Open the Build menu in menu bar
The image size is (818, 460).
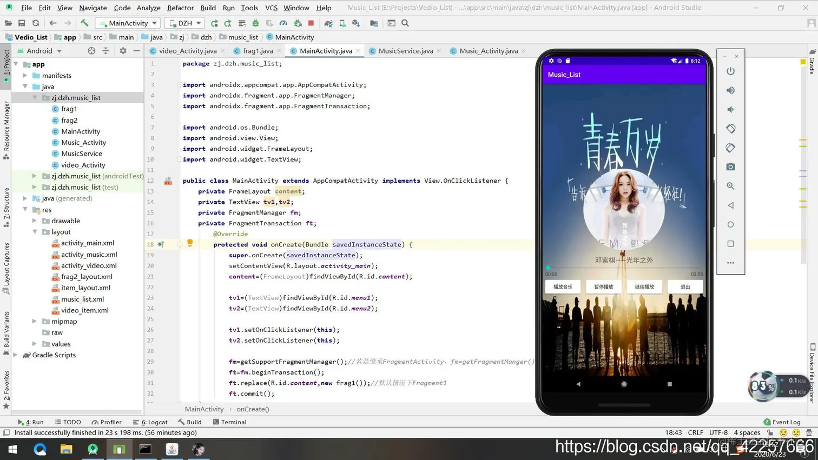click(x=208, y=8)
